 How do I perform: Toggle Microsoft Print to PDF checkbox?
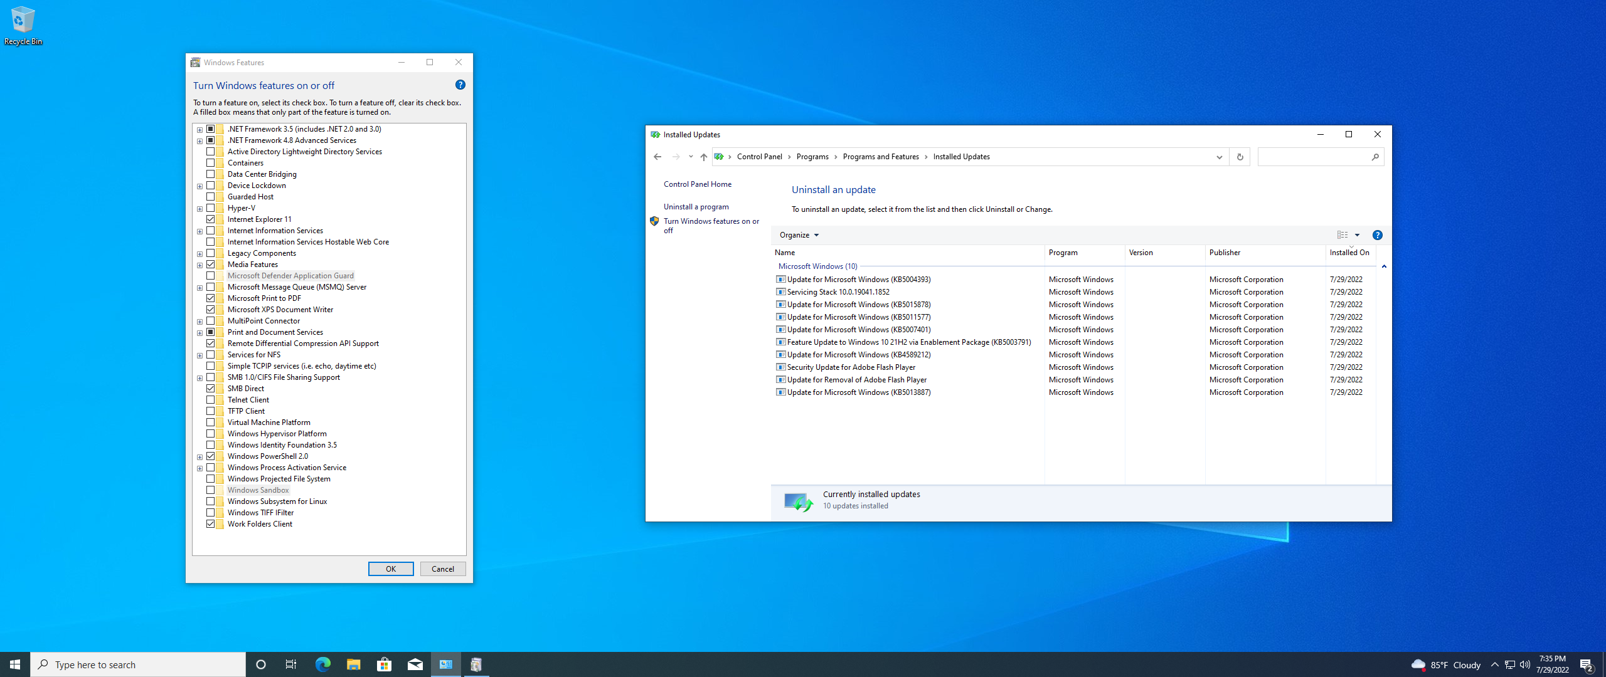click(211, 298)
